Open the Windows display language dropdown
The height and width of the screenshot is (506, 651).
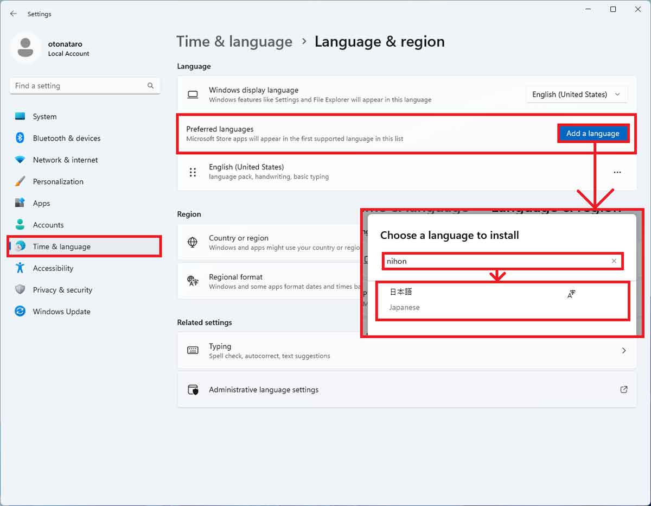(577, 94)
